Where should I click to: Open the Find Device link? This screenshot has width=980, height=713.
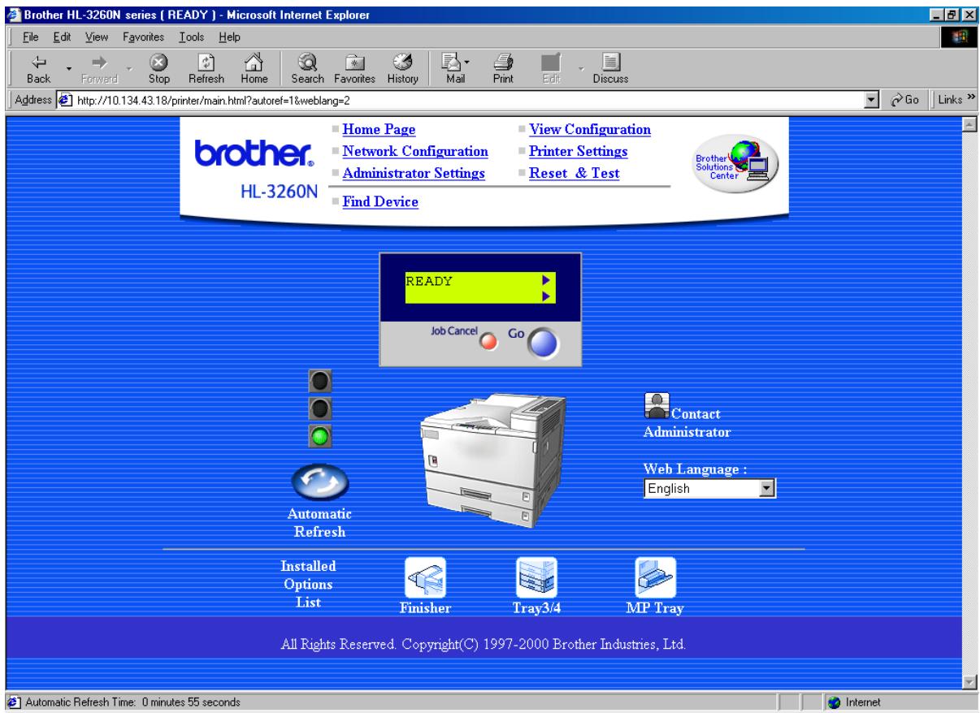(380, 201)
